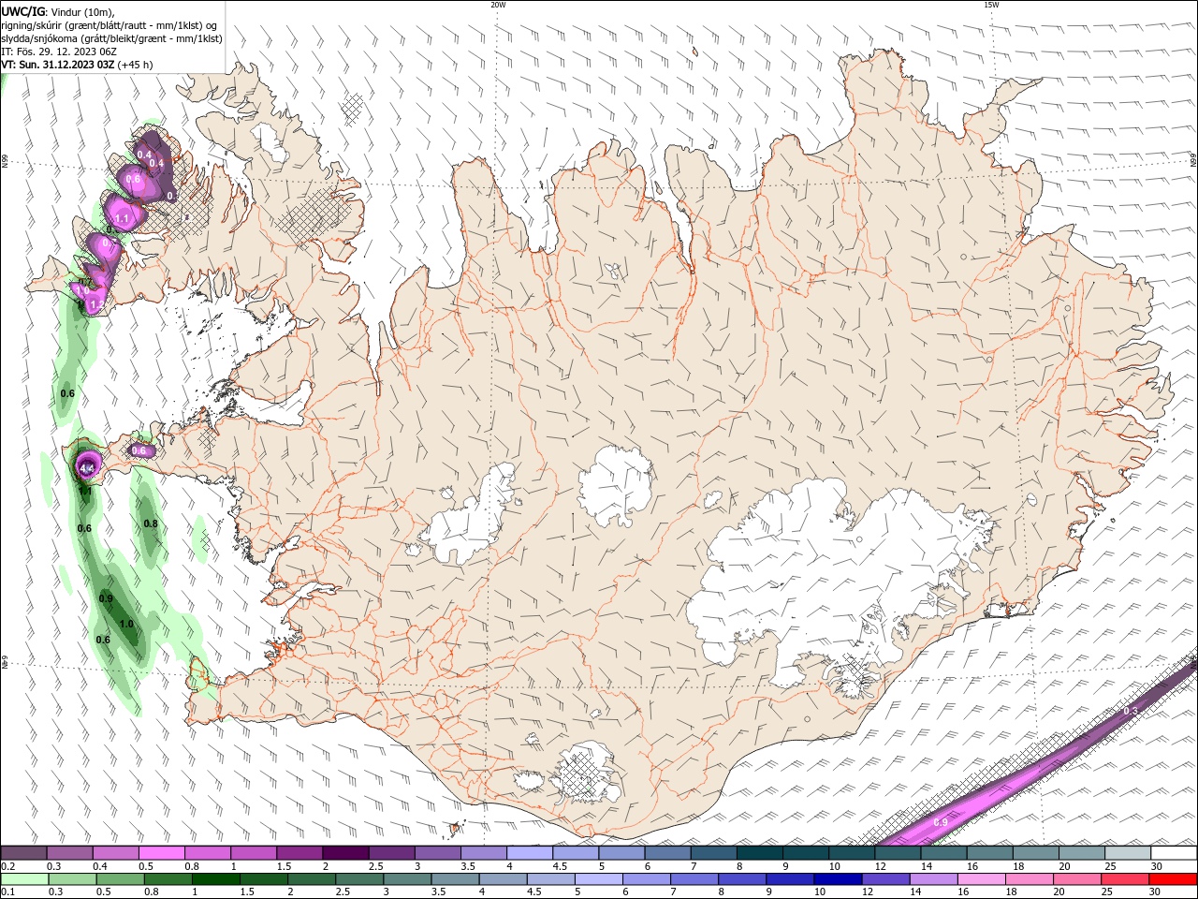Image resolution: width=1198 pixels, height=899 pixels.
Task: Click the bright red rain legend swatch labeled 30
Action: pos(1172,879)
